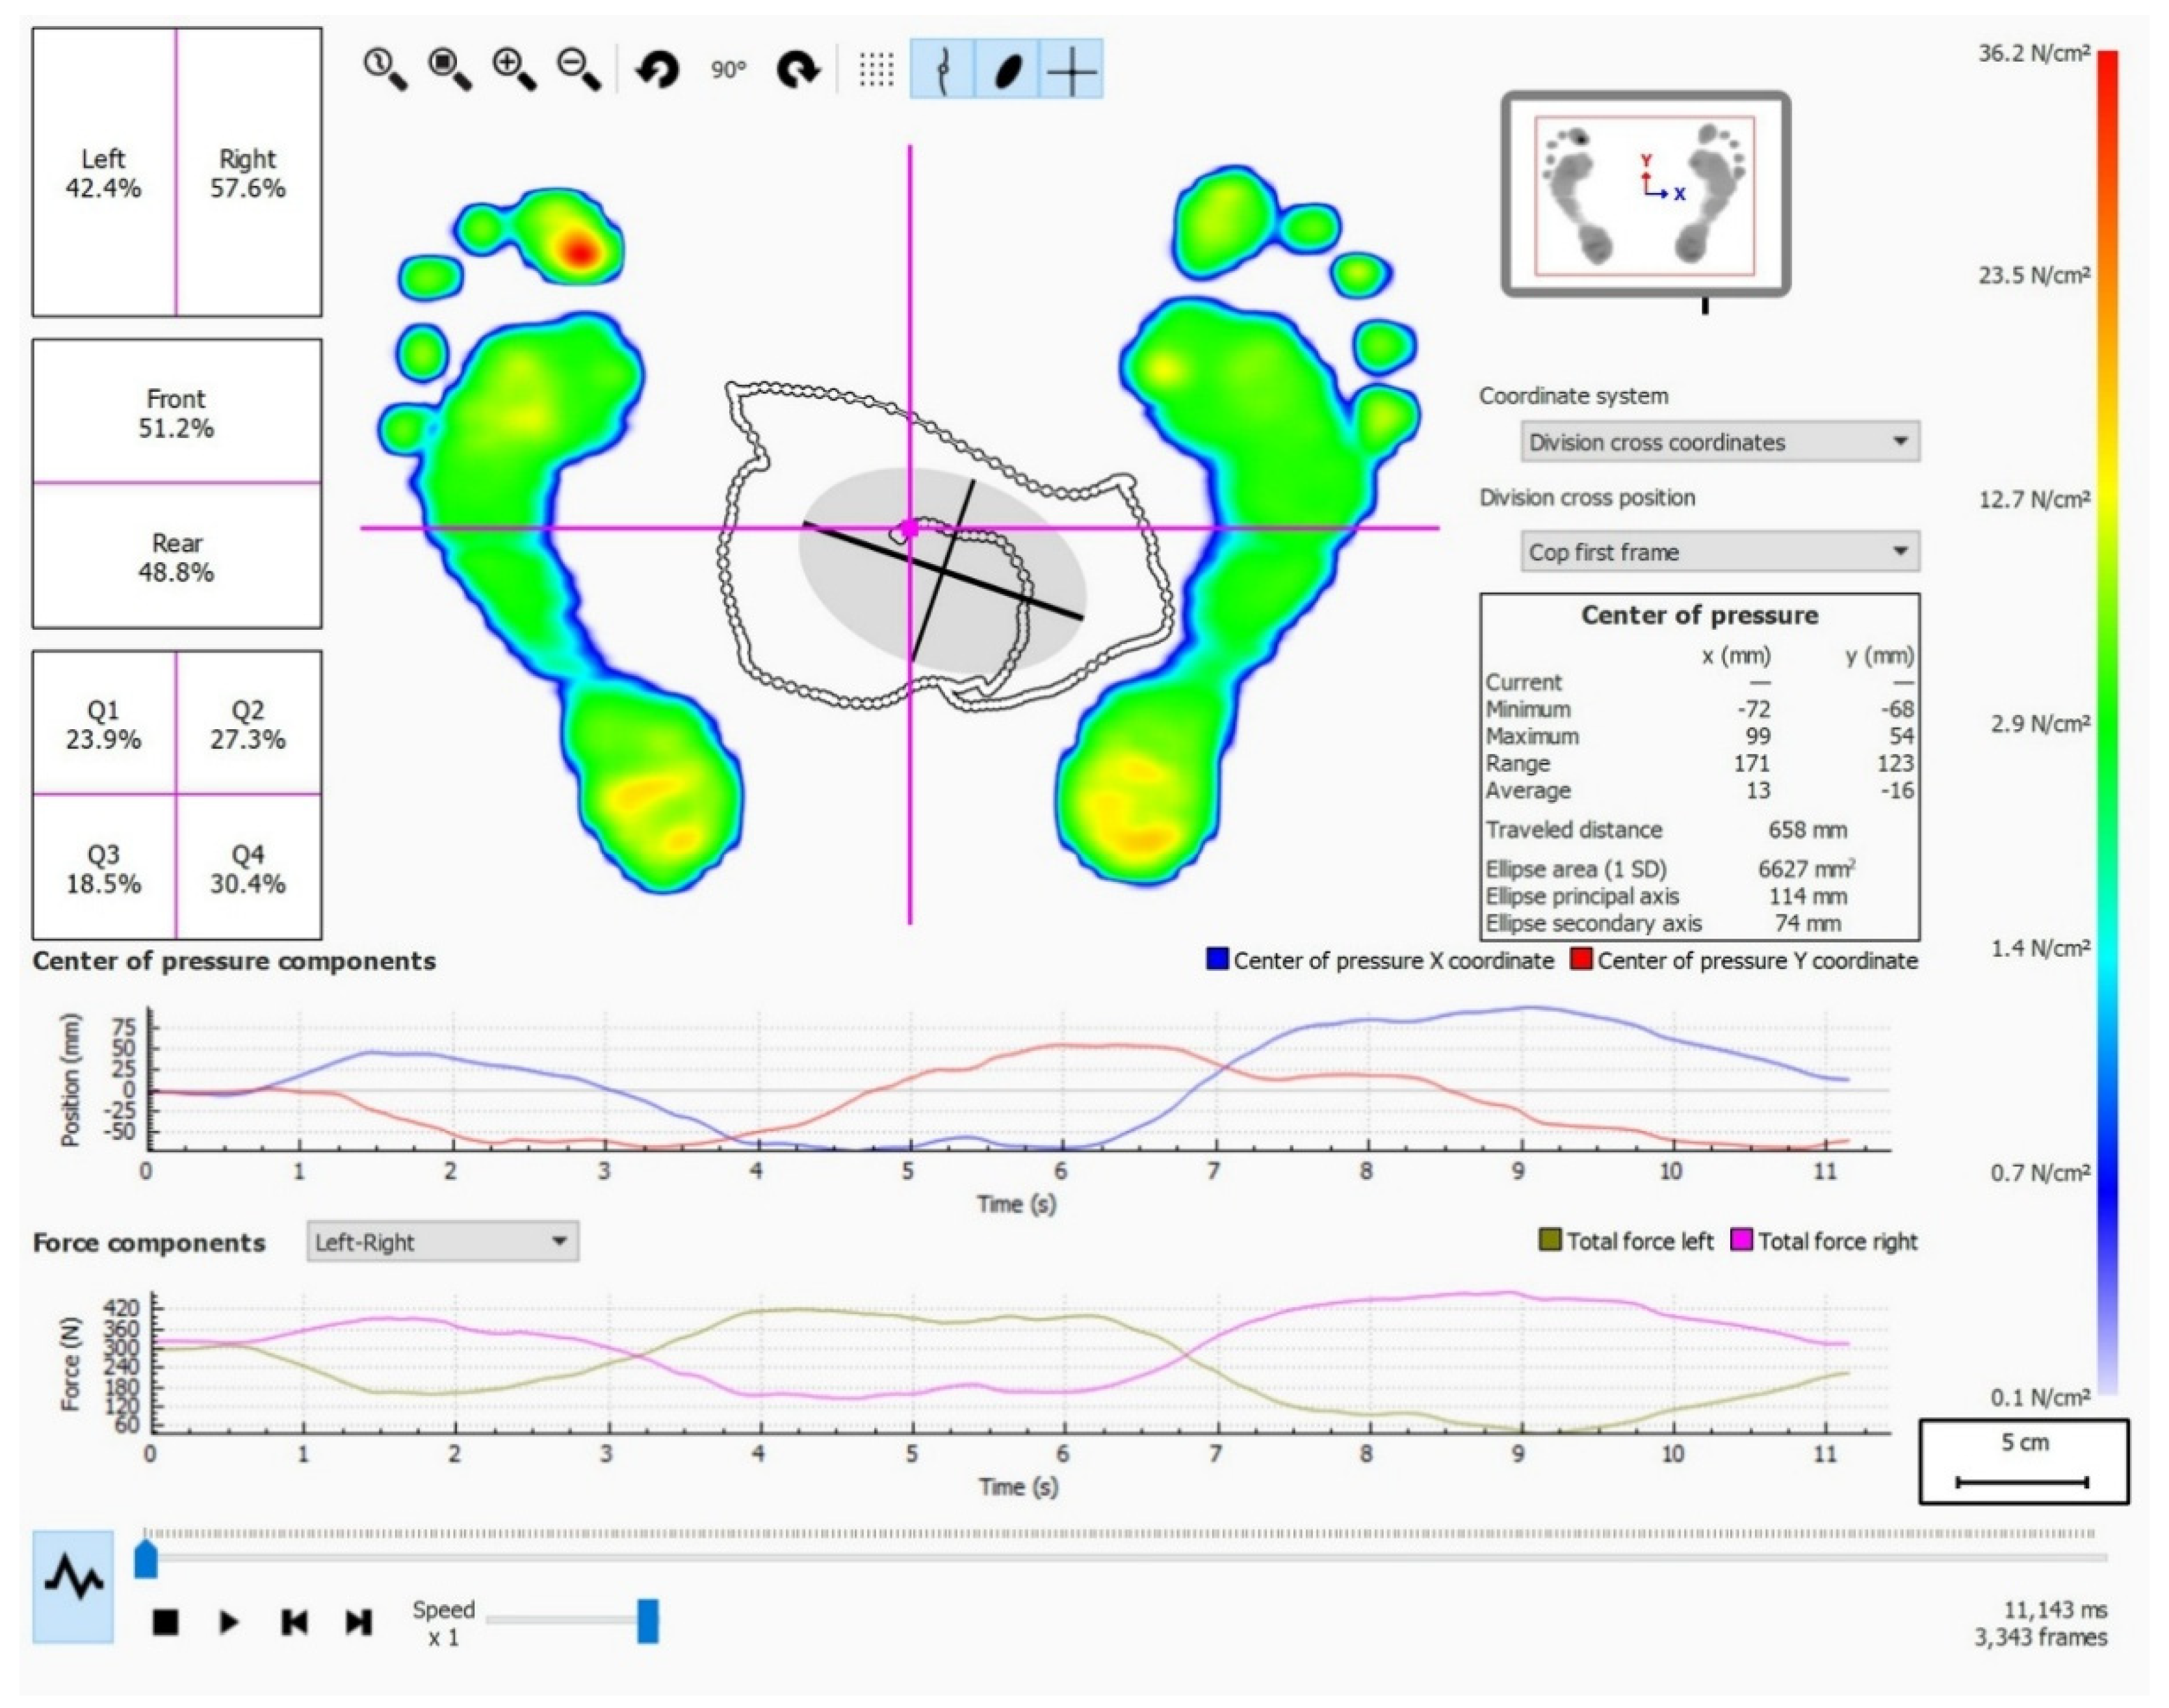Click the sensor platform overview thumbnail
Screen dimensions: 2169x1708
tap(1645, 194)
